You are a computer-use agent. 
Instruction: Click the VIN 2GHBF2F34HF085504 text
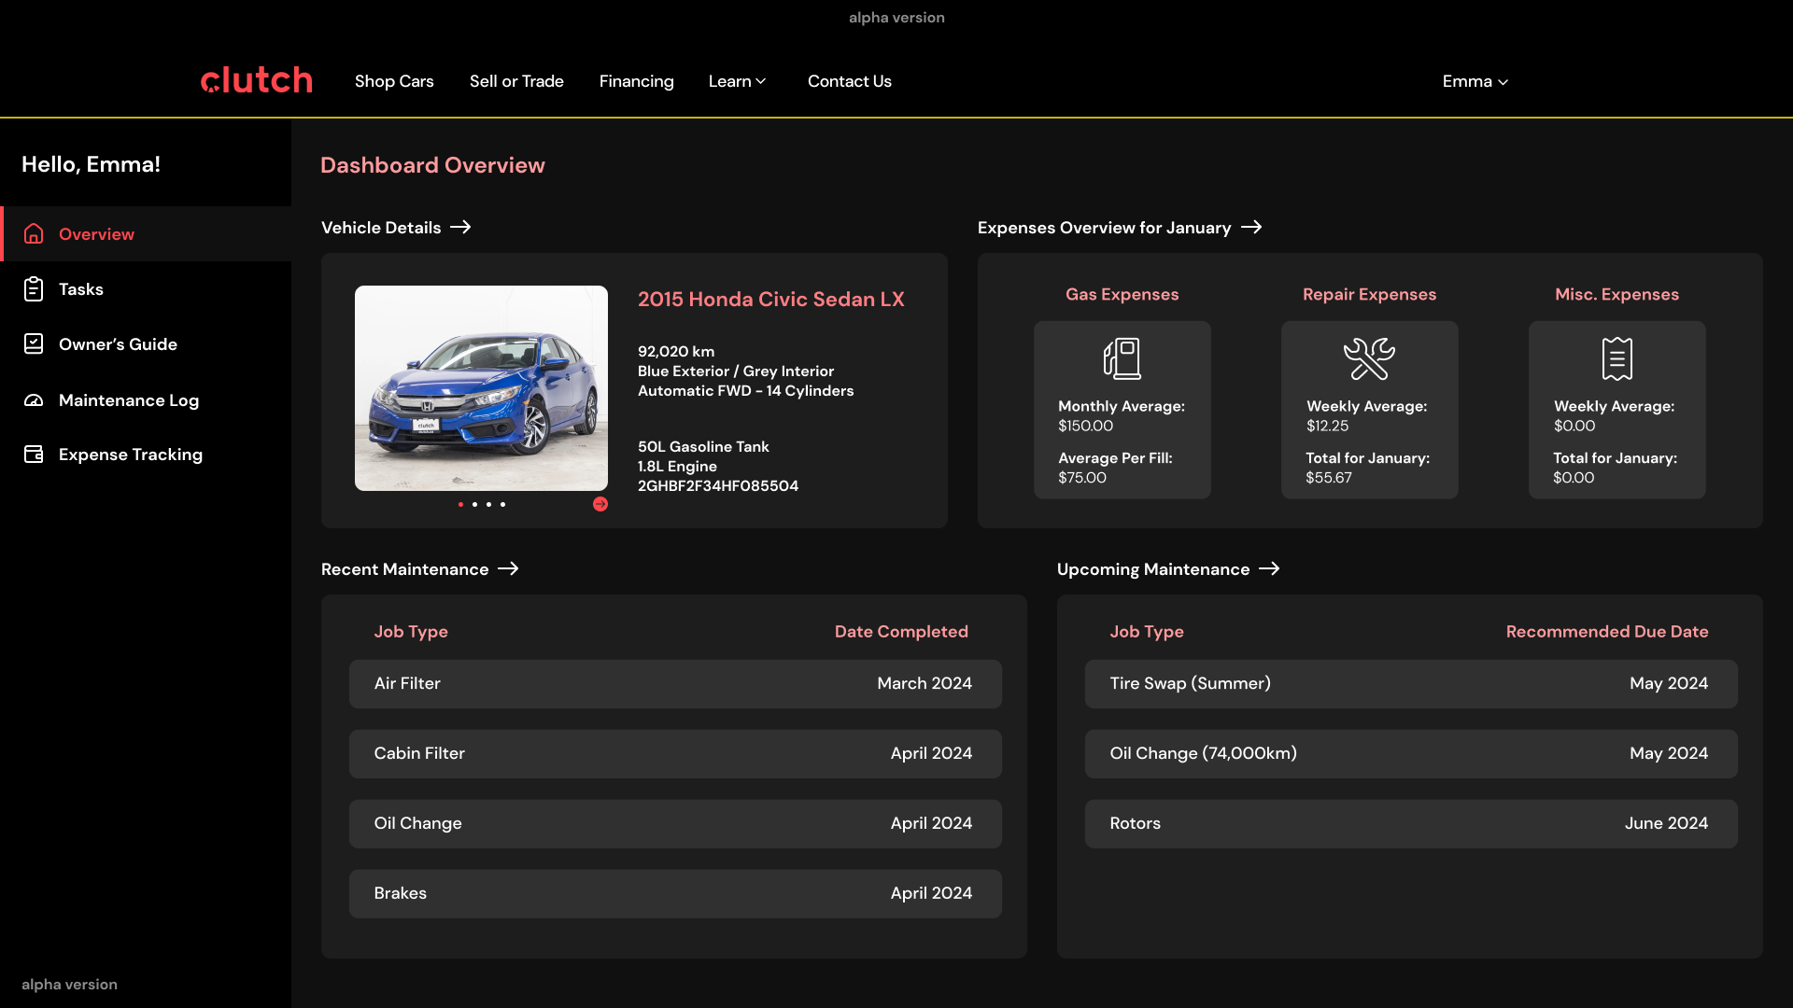pos(718,486)
